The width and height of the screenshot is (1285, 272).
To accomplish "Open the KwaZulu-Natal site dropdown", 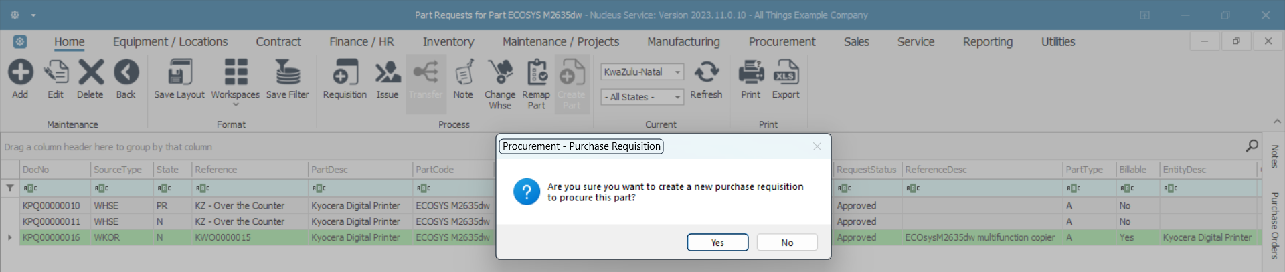I will click(x=677, y=72).
